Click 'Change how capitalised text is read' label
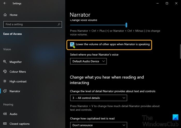This screenshot has height=128, width=181. coord(92,118)
